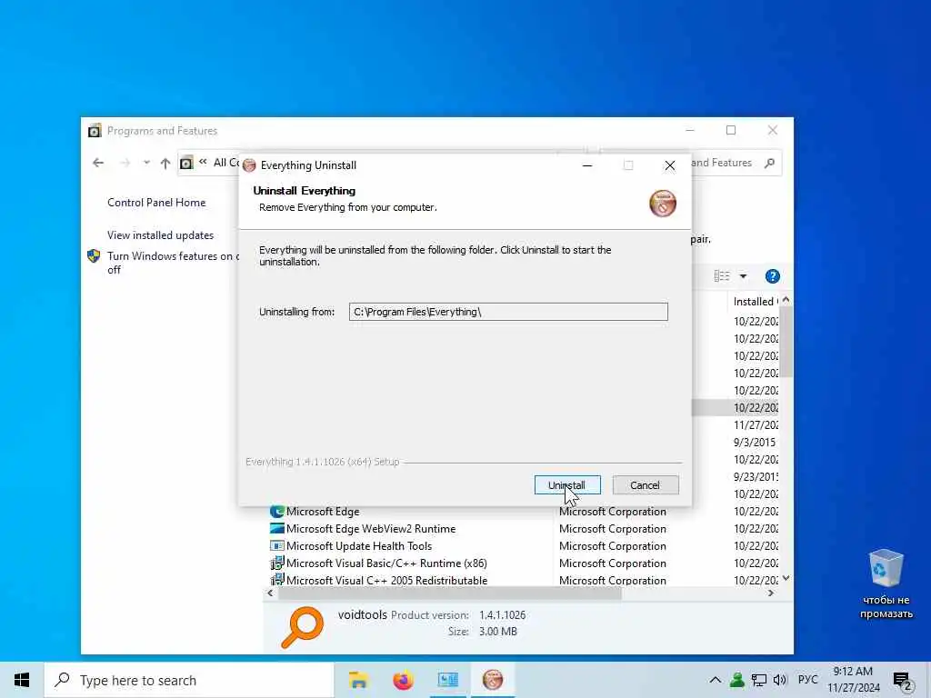Click Everything Uninstall title bar icon

[249, 165]
